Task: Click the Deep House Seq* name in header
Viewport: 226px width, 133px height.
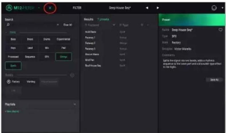Action: tap(120, 8)
